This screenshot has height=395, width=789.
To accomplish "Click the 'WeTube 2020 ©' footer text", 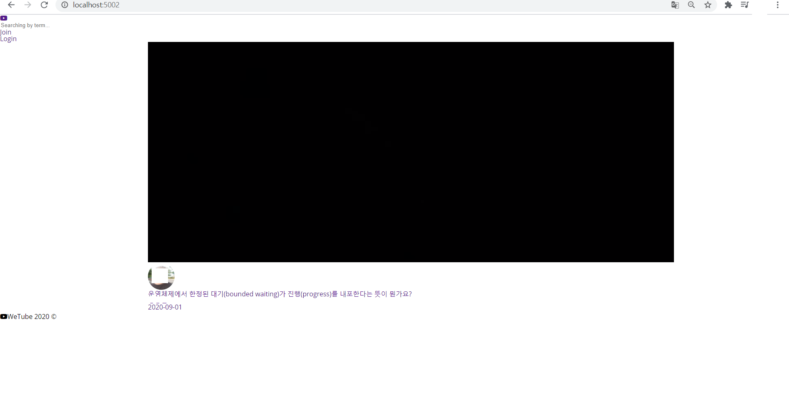I will coord(32,316).
